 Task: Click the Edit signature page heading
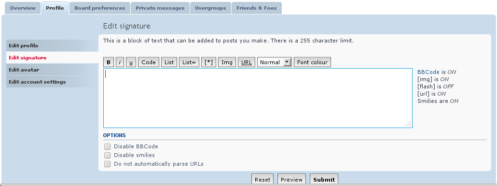127,26
